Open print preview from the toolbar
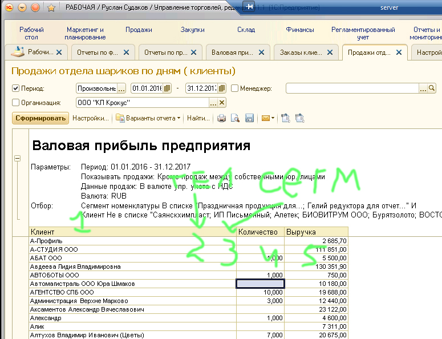The image size is (442, 339). pos(236,119)
